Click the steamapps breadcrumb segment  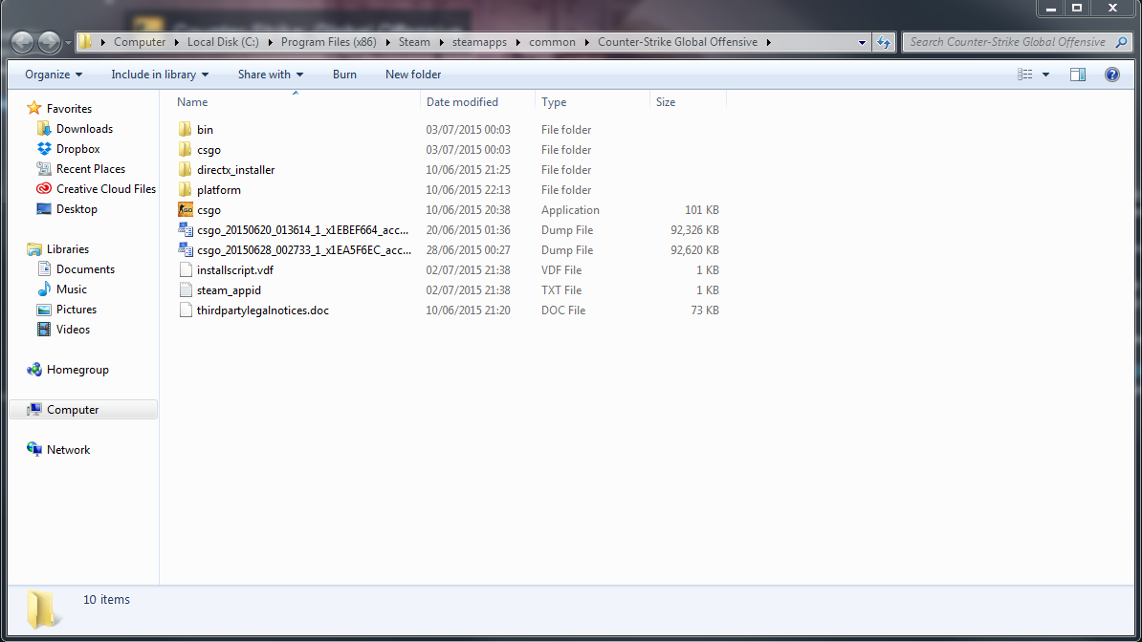479,42
